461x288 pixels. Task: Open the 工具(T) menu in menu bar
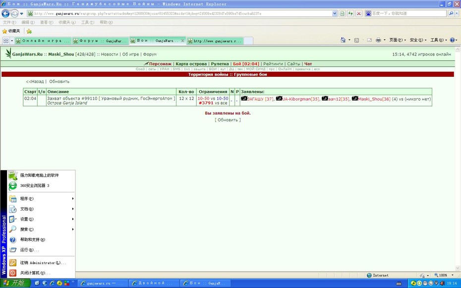tap(88, 22)
